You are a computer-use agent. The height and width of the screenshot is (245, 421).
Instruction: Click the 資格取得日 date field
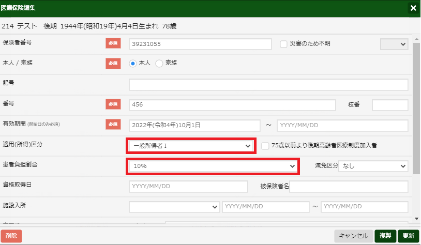point(188,187)
